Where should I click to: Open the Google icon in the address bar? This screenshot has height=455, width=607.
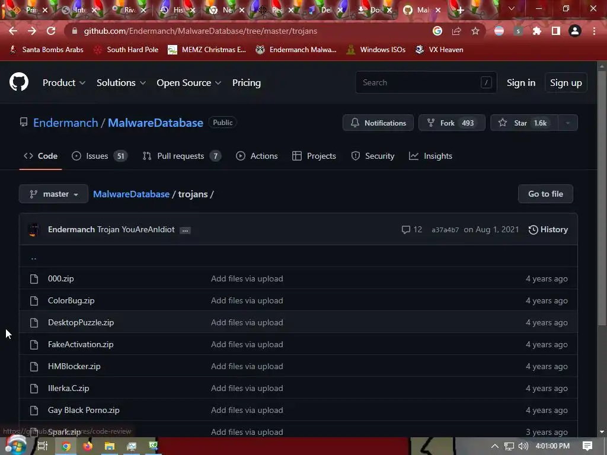[437, 31]
